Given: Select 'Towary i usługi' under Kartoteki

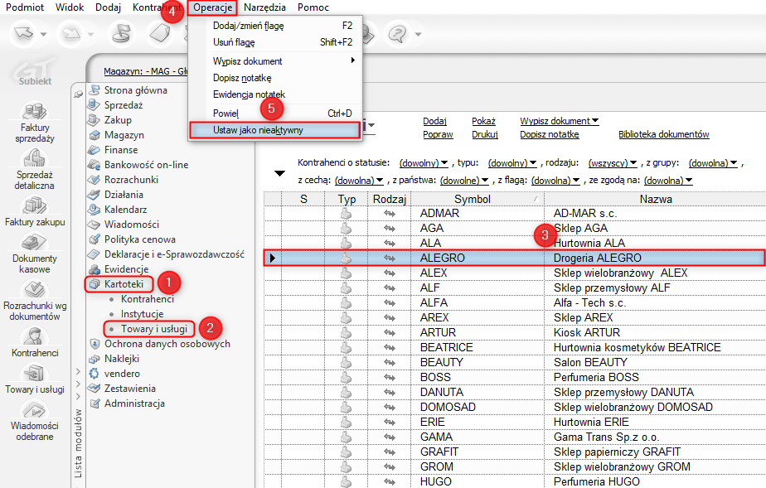Looking at the screenshot, I should (x=154, y=329).
